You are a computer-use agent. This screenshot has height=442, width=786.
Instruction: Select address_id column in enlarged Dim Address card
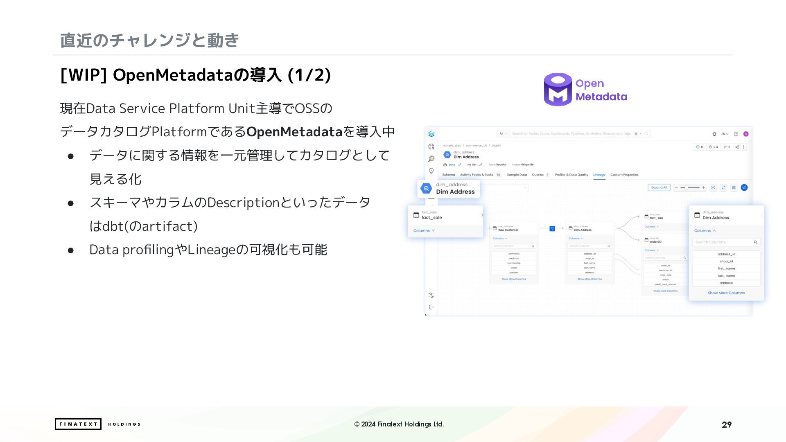pyautogui.click(x=726, y=254)
